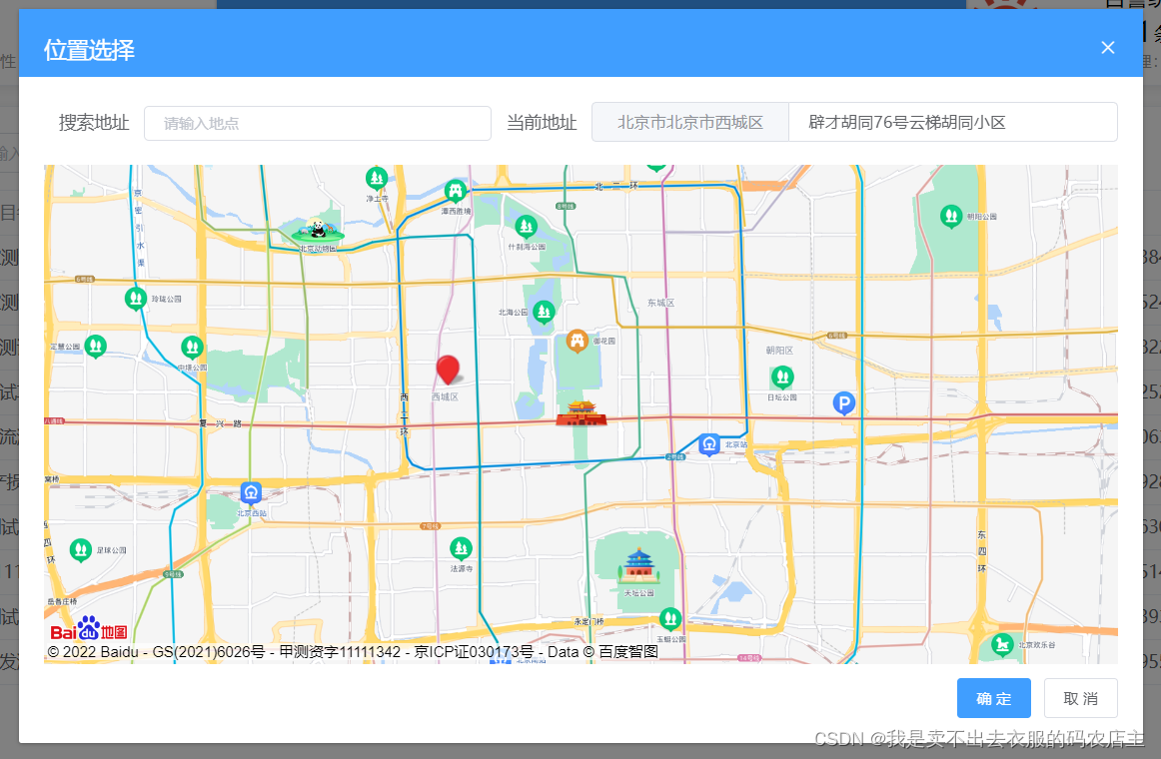The width and height of the screenshot is (1161, 759).
Task: Click the orange 御花园 marker
Action: [x=577, y=341]
